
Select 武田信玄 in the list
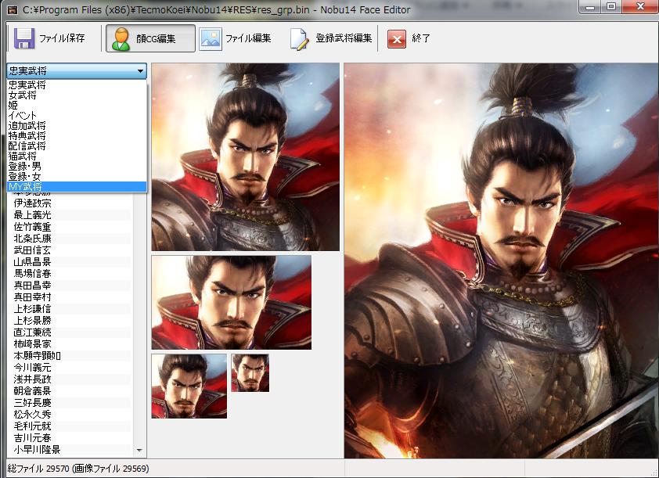click(32, 250)
